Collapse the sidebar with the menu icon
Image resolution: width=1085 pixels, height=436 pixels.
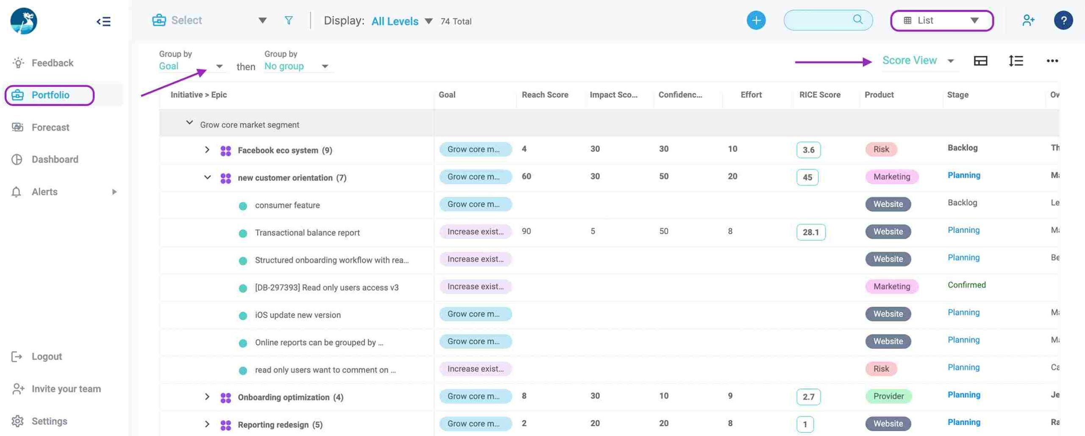pyautogui.click(x=103, y=22)
